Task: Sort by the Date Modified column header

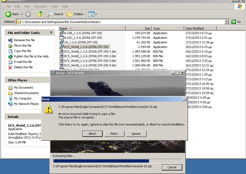Action: (x=200, y=28)
